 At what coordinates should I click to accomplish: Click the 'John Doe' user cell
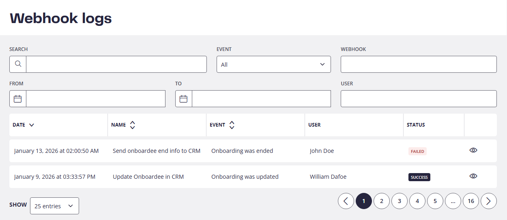click(322, 151)
